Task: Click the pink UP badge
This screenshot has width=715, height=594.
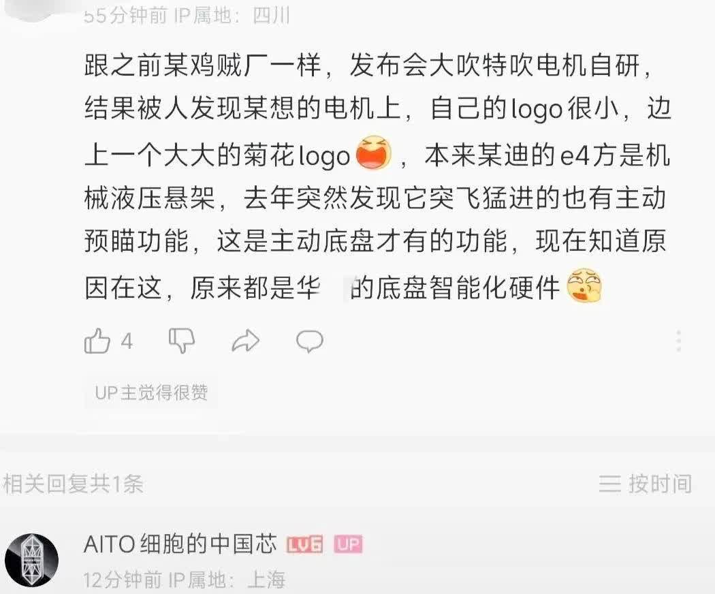Action: (349, 544)
